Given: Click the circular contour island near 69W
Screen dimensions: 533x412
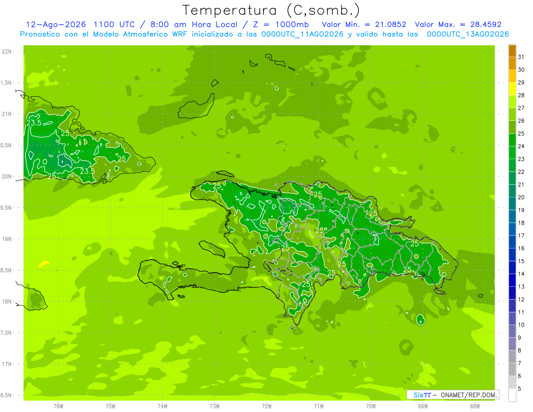Looking at the screenshot, I should tap(421, 319).
